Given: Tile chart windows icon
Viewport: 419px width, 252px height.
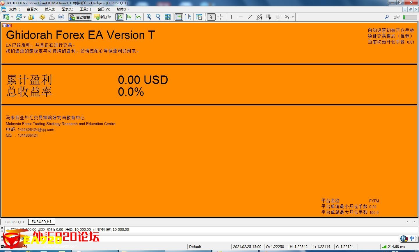Looking at the screenshot, I should (x=168, y=17).
